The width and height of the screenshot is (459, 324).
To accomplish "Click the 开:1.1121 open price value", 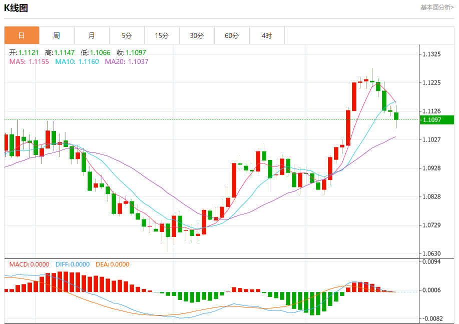I will pyautogui.click(x=24, y=52).
